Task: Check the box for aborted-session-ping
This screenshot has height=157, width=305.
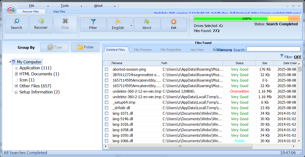Action: 107,69
